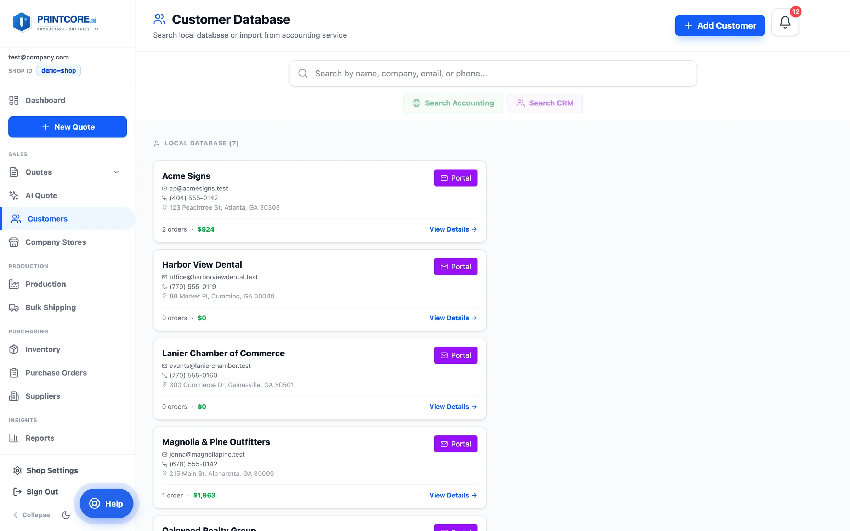Click the Search Accounting button
850x531 pixels.
tap(453, 103)
